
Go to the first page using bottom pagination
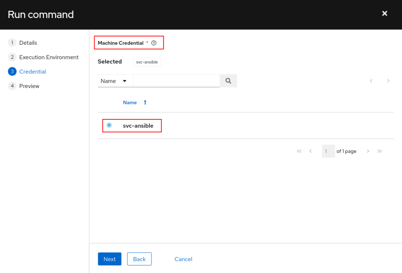click(x=299, y=151)
